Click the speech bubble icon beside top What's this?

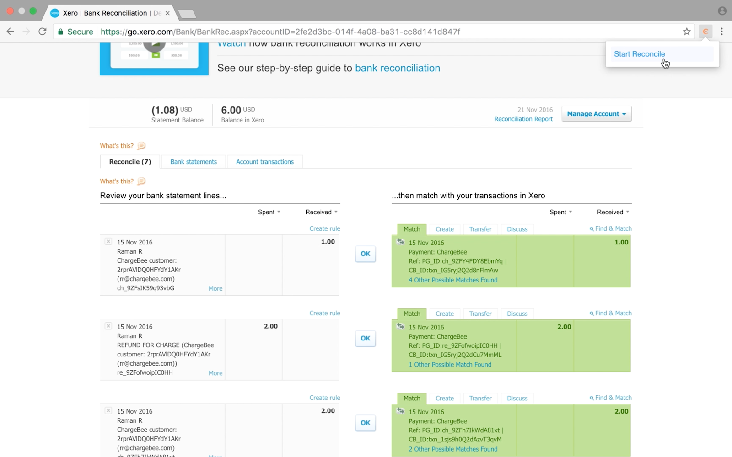[141, 146]
